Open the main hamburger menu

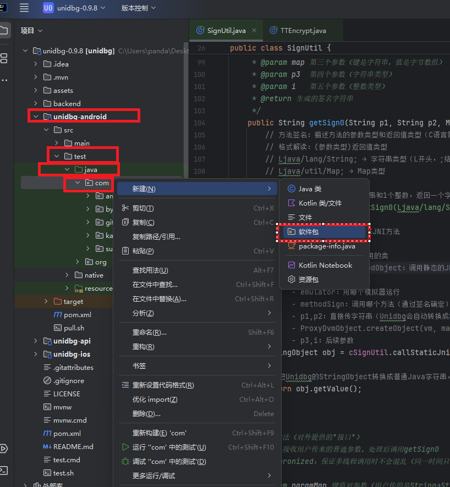[24, 8]
